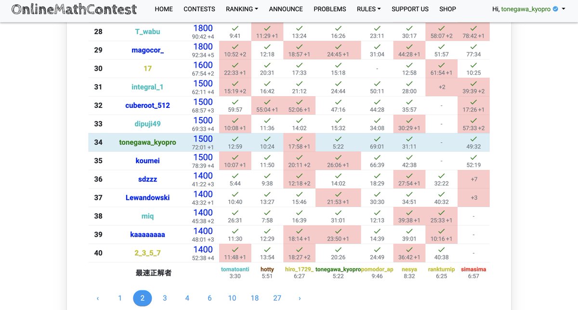Click checkmark above 39:39 +2 in integral_1 row
Viewport: 578px width, 310px height.
[x=473, y=84]
